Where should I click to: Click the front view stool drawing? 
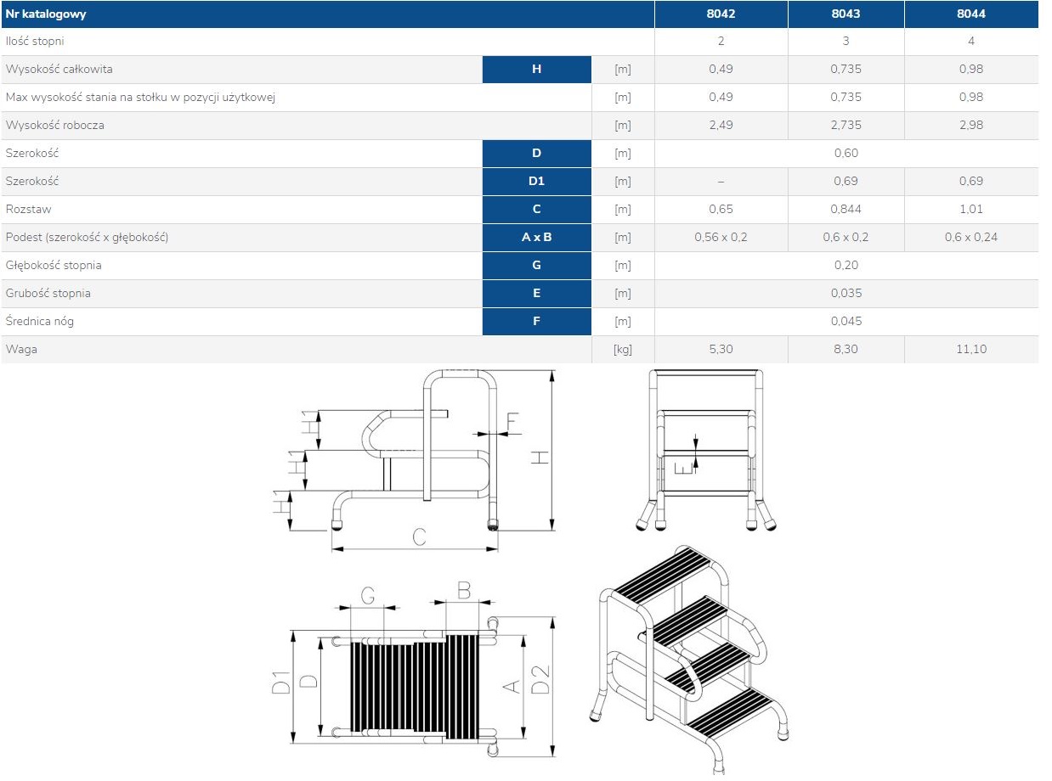(705, 450)
